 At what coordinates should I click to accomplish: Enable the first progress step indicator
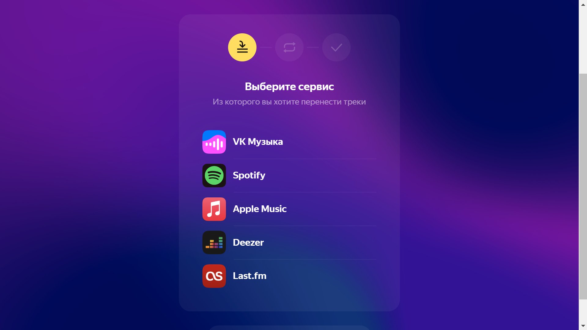click(242, 47)
